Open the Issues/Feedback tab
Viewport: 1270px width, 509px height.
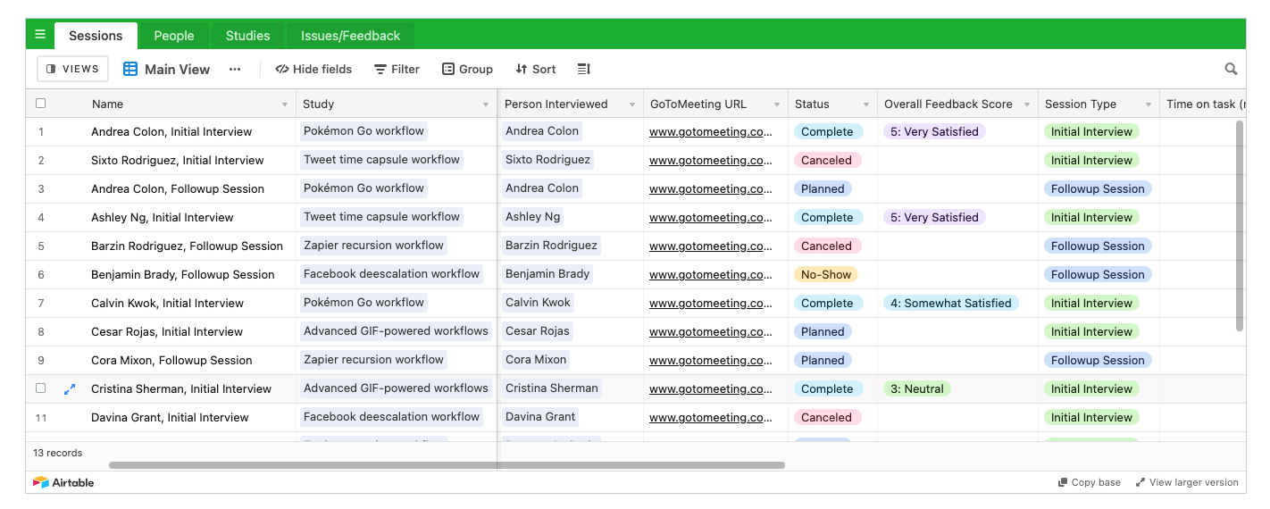pos(350,36)
